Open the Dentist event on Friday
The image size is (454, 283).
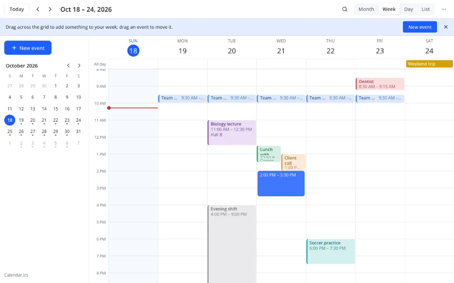tap(380, 84)
